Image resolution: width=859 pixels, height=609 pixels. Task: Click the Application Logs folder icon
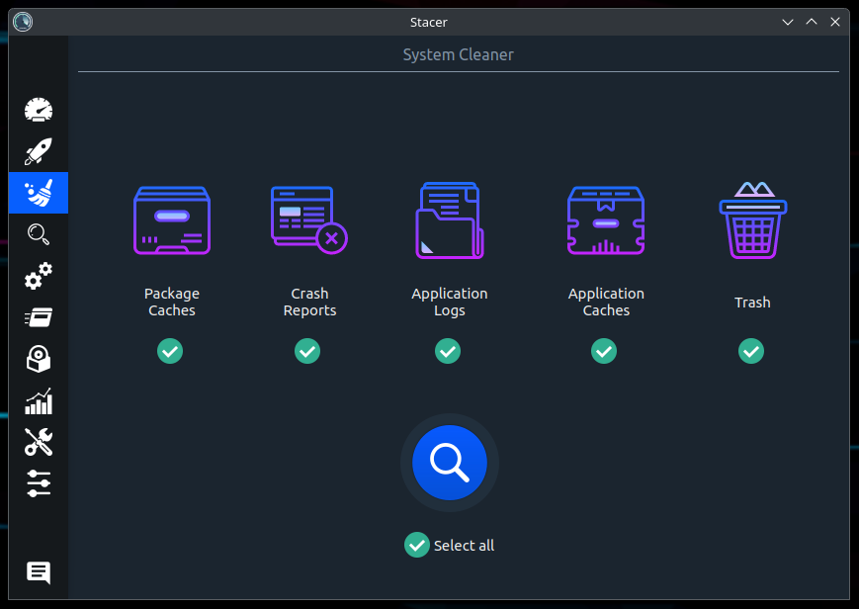coord(449,220)
